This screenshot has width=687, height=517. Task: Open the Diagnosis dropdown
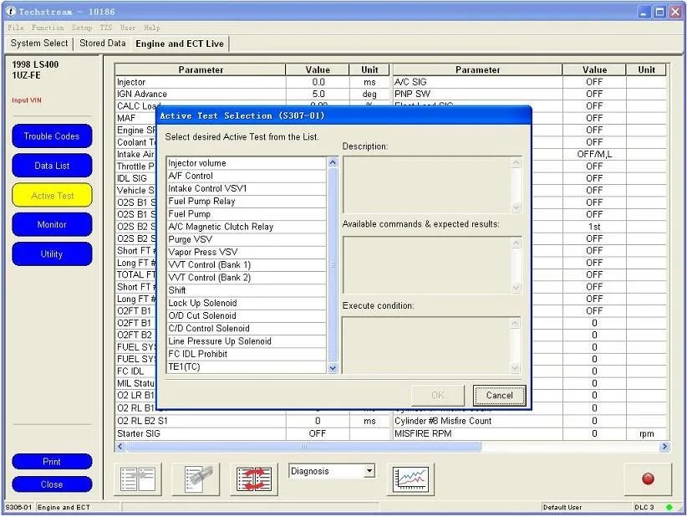[x=369, y=472]
